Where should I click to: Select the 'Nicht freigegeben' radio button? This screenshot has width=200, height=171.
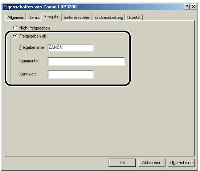[x=15, y=28]
